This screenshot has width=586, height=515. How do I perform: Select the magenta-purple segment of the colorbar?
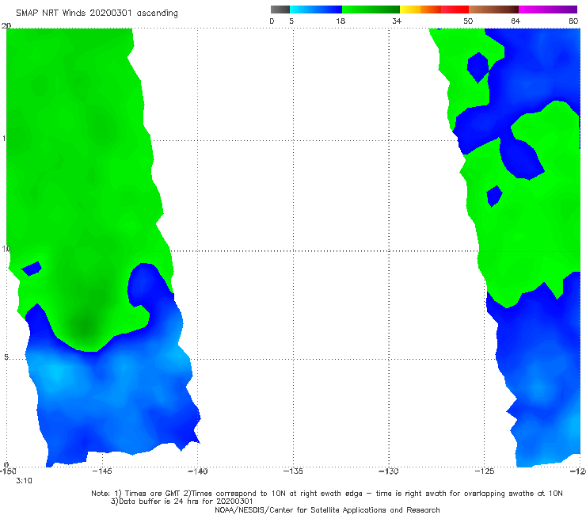[548, 10]
